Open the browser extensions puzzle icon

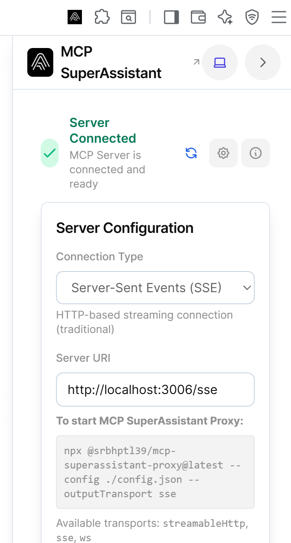[x=102, y=18]
